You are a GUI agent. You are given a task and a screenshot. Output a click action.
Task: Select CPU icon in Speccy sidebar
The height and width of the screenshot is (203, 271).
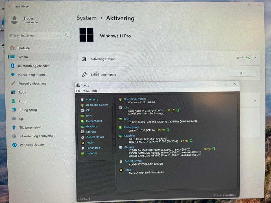tap(82, 110)
